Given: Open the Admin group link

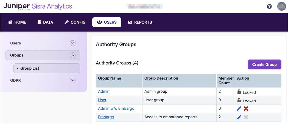Looking at the screenshot, I should [x=104, y=91].
